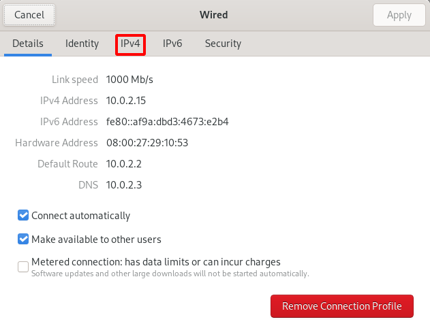This screenshot has width=430, height=328.
Task: Click the IPv4 address 10.0.2.15
Action: (x=126, y=101)
